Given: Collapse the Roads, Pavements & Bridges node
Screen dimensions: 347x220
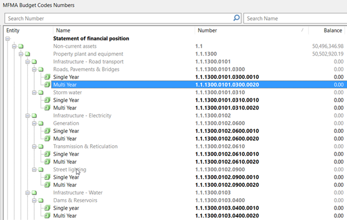Looking at the screenshot, I should [34, 69].
